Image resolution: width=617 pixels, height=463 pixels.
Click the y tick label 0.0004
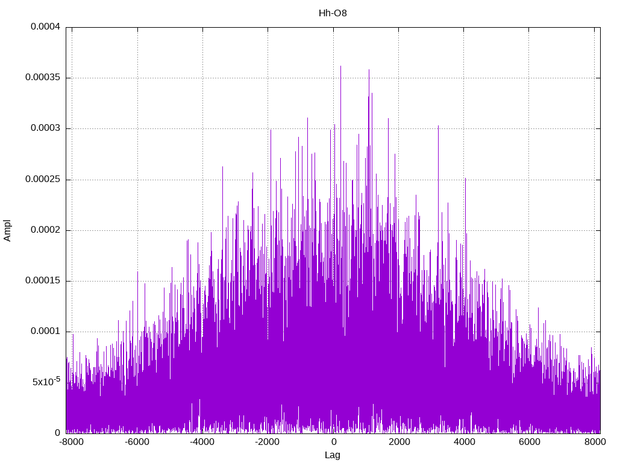[x=46, y=27]
